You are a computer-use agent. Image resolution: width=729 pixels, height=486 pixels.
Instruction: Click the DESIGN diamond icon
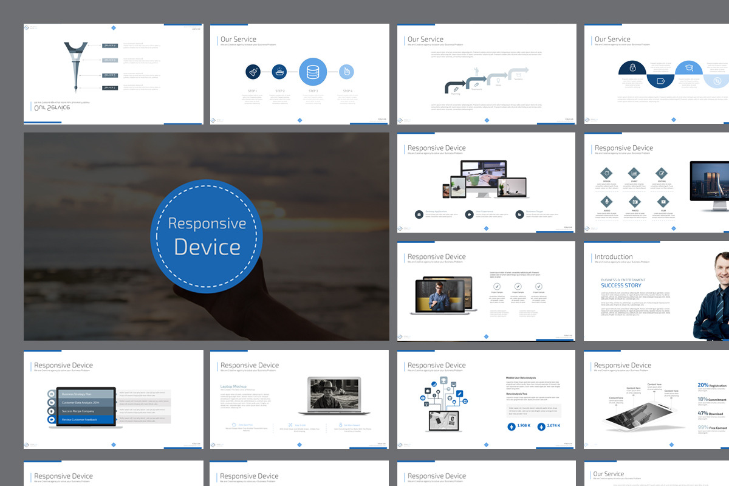[606, 174]
